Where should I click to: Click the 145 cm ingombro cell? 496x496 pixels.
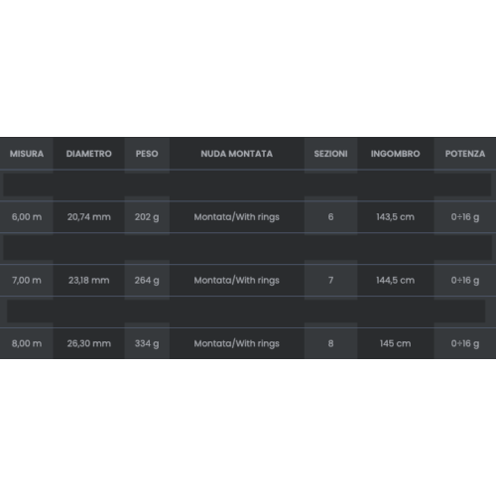coord(396,343)
